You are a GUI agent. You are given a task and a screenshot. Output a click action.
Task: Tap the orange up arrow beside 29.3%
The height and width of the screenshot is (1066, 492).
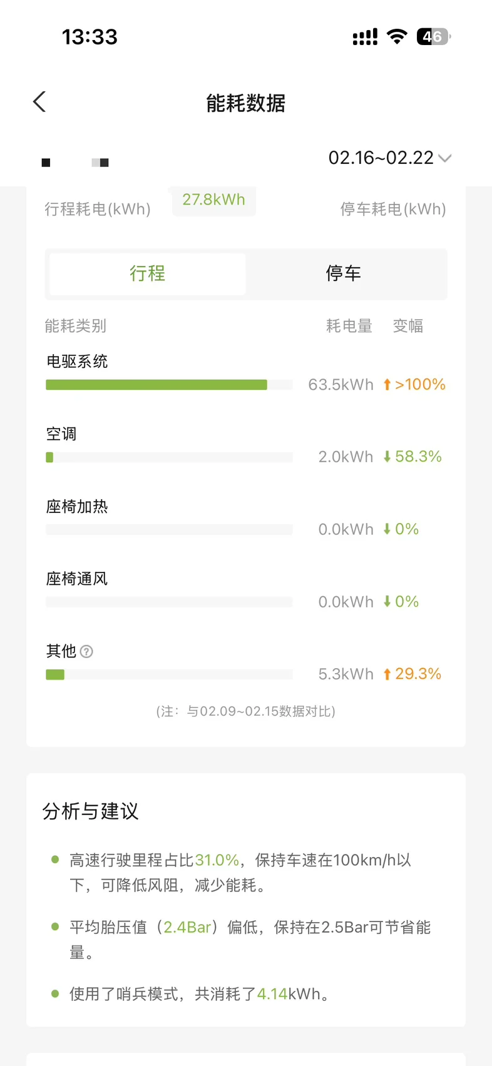click(387, 674)
